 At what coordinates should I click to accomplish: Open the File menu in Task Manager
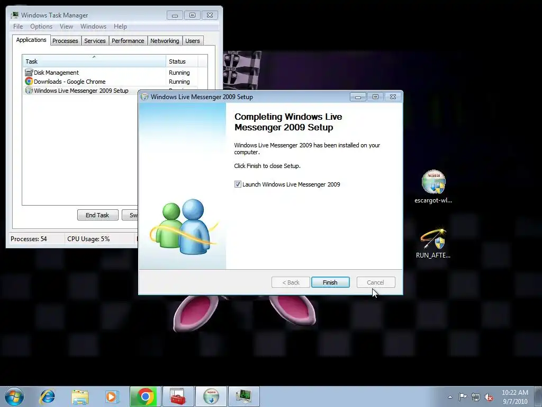click(x=18, y=26)
